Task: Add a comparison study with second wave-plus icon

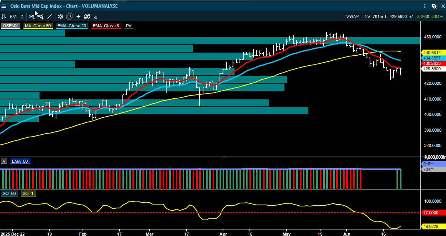Action: (x=40, y=17)
